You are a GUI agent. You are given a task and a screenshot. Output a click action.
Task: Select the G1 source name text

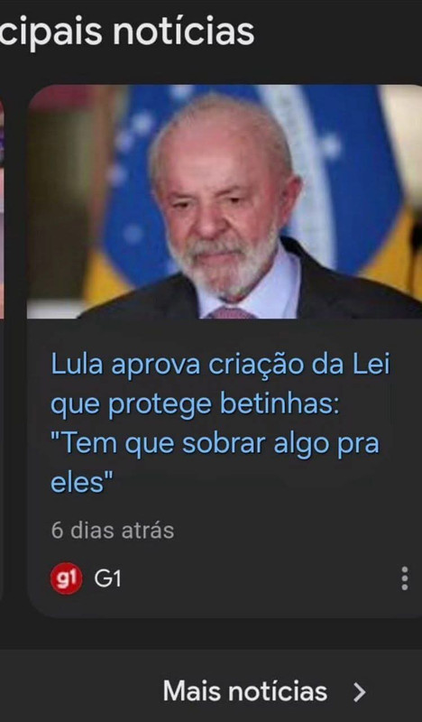tap(107, 579)
